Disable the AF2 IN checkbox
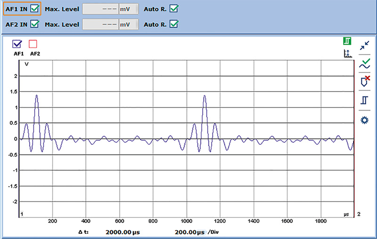The width and height of the screenshot is (377, 239). point(34,24)
